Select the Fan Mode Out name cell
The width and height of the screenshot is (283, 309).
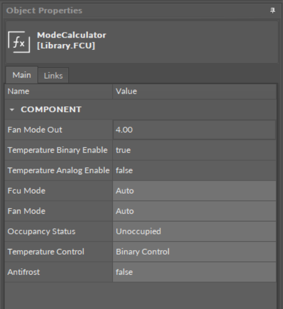59,130
